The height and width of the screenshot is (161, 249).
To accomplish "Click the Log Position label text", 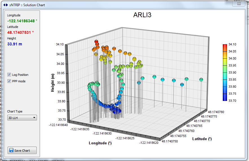I will (x=20, y=75).
